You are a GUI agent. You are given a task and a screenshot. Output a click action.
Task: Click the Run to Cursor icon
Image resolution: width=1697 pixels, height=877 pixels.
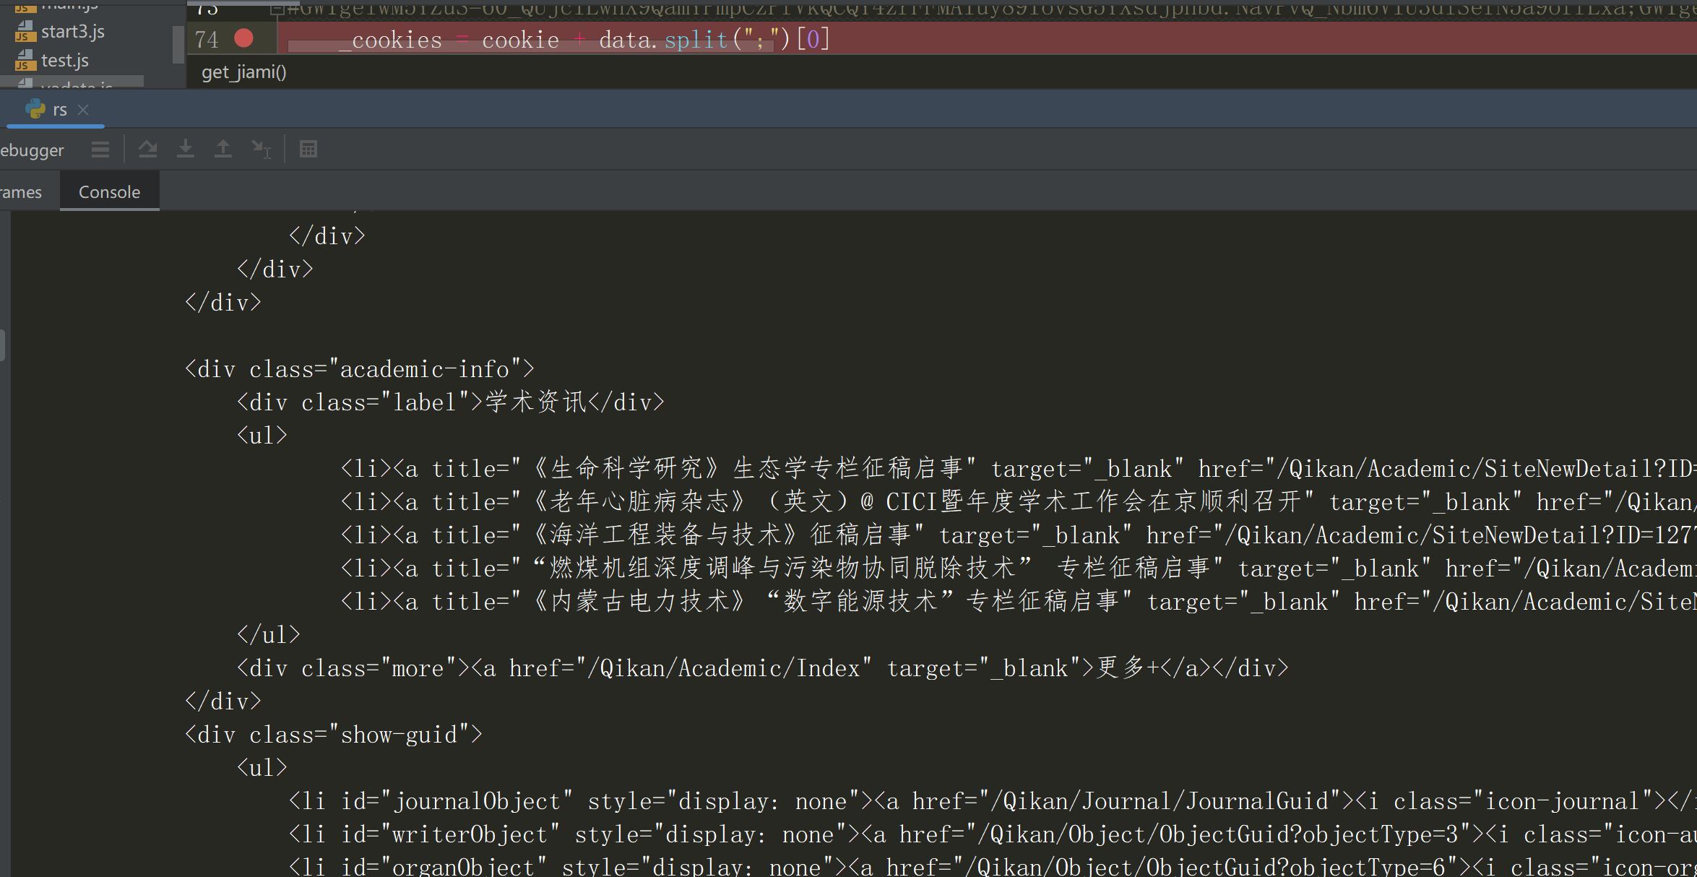click(x=261, y=150)
